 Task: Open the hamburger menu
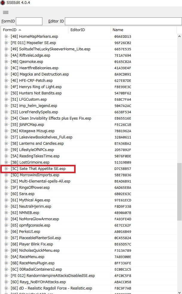point(6,12)
